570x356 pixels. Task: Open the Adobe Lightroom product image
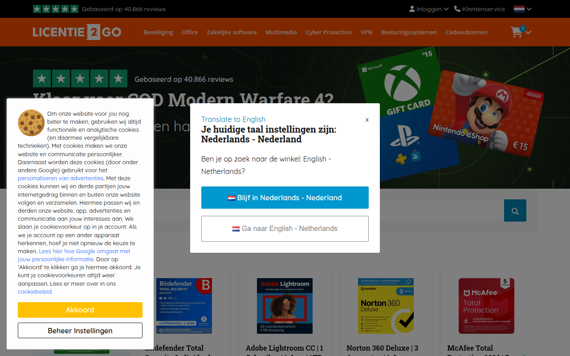(x=285, y=306)
